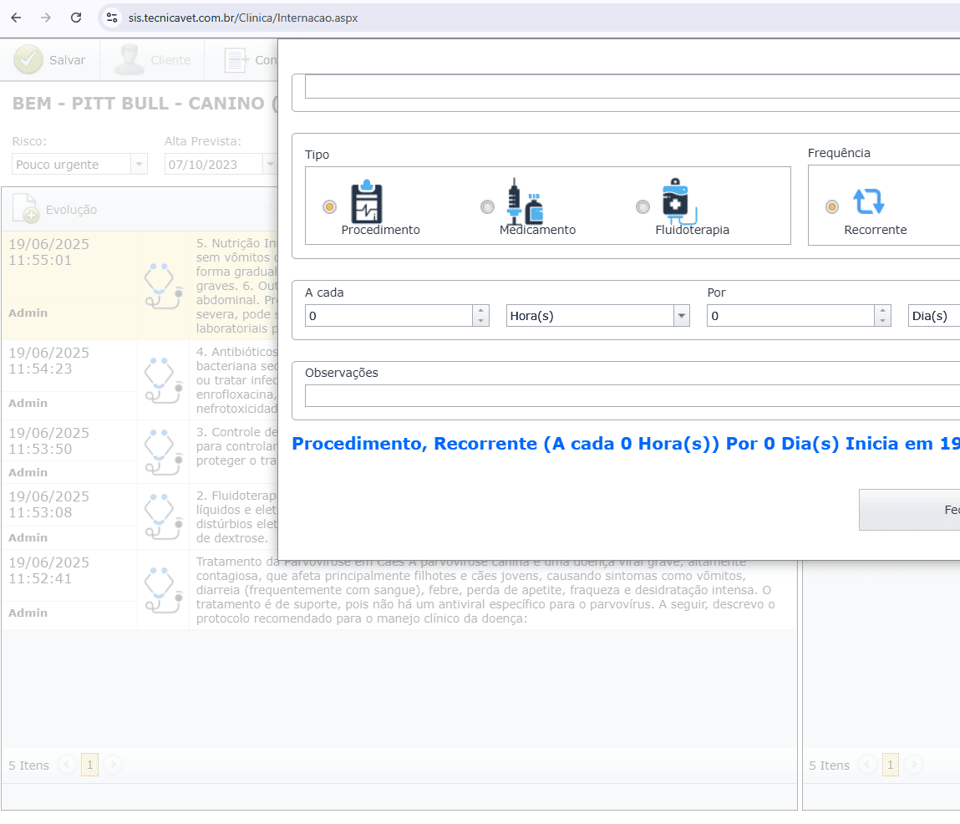The image size is (960, 824).
Task: Click stethoscope icon in 11:55:01 entry
Action: pyautogui.click(x=163, y=285)
